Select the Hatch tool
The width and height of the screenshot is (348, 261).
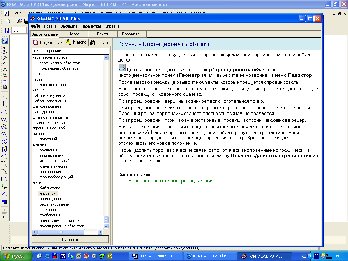(4, 201)
